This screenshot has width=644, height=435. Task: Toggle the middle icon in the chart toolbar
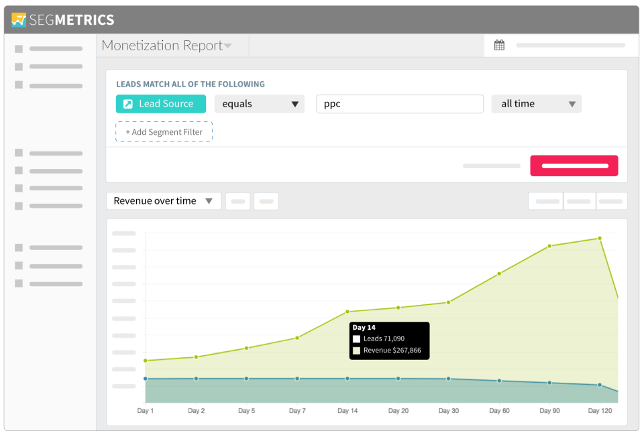(579, 200)
